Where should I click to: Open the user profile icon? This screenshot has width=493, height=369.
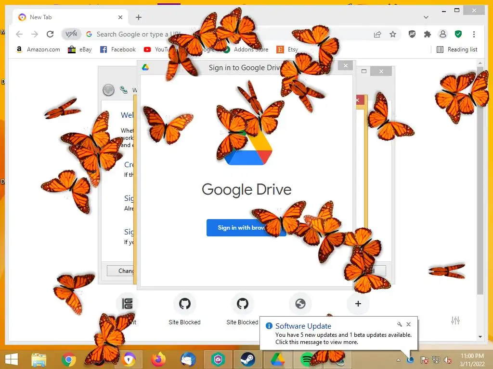[443, 34]
